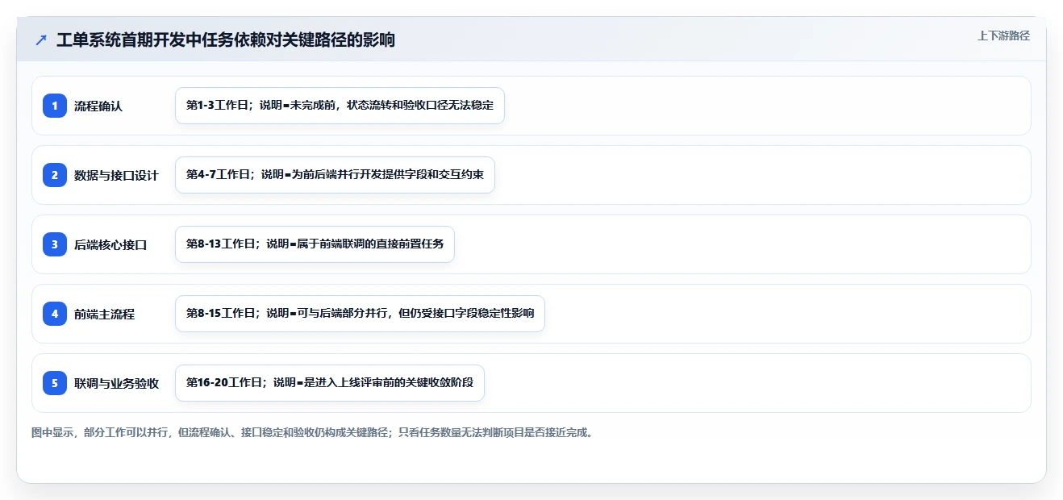Select step badge number 1

coord(55,106)
